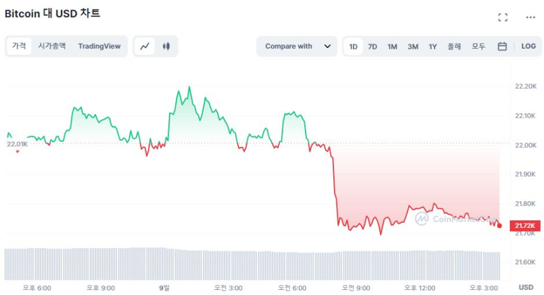Viewport: 544px width, 295px height.
Task: Open the calendar date range picker
Action: [502, 46]
